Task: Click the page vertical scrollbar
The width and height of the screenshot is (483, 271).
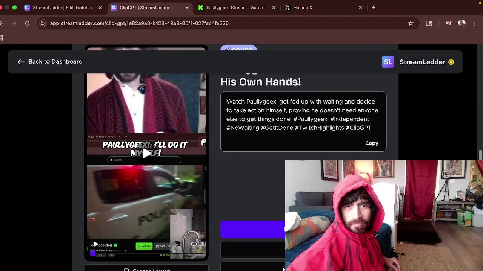Action: 480,154
